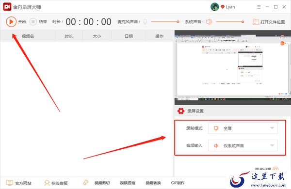Screen dimensions: 291x189
Task: Close the 金舟录屏大师 window
Action: (x=284, y=7)
